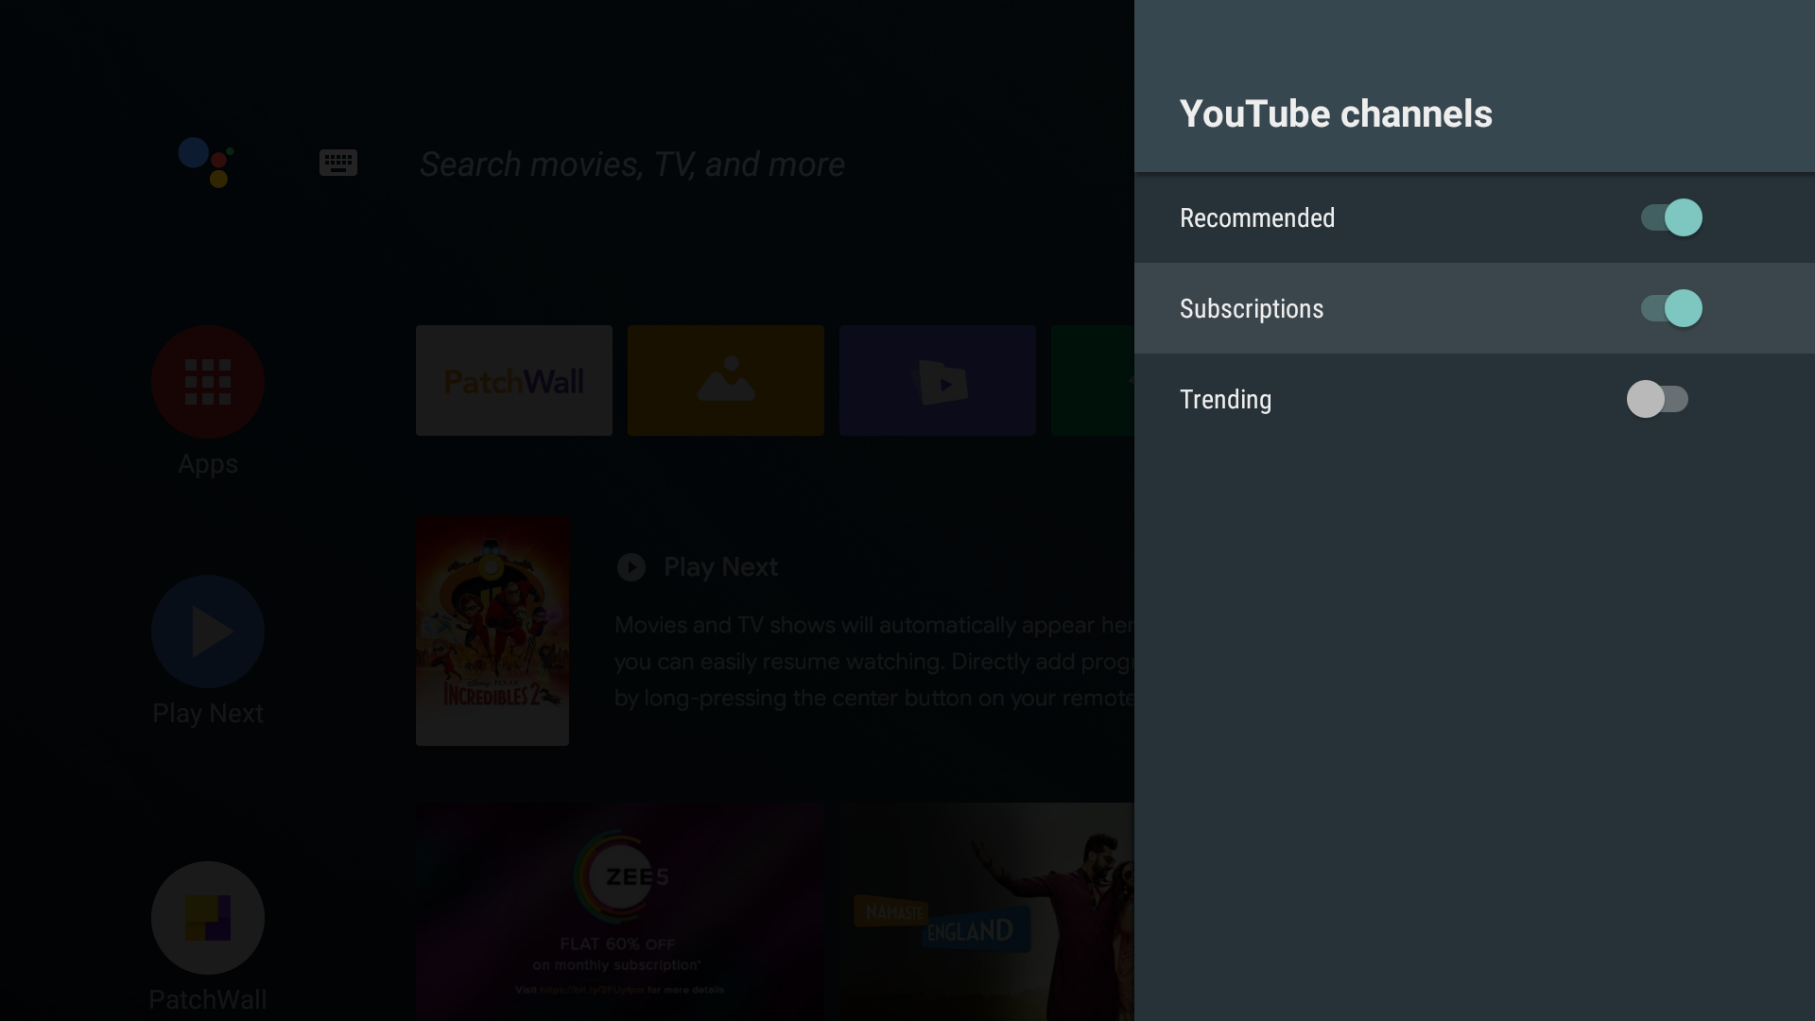Click the Incredibles 2 poster

(x=492, y=631)
